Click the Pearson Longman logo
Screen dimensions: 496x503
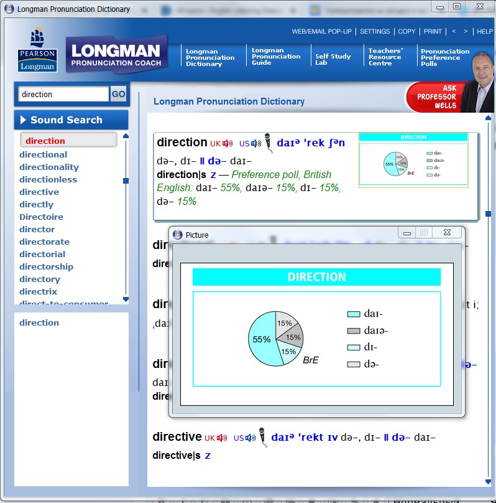37,50
